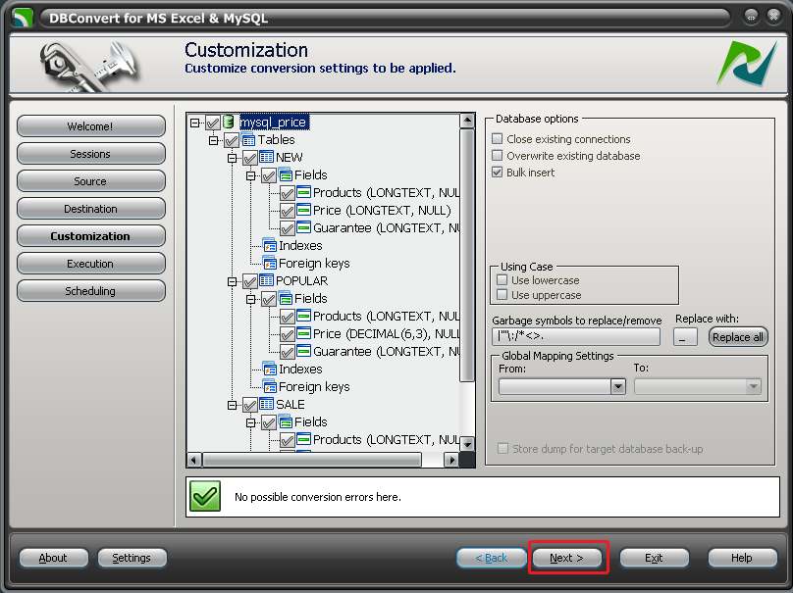The width and height of the screenshot is (793, 593).
Task: Click the Garbage symbols input field
Action: pyautogui.click(x=575, y=336)
